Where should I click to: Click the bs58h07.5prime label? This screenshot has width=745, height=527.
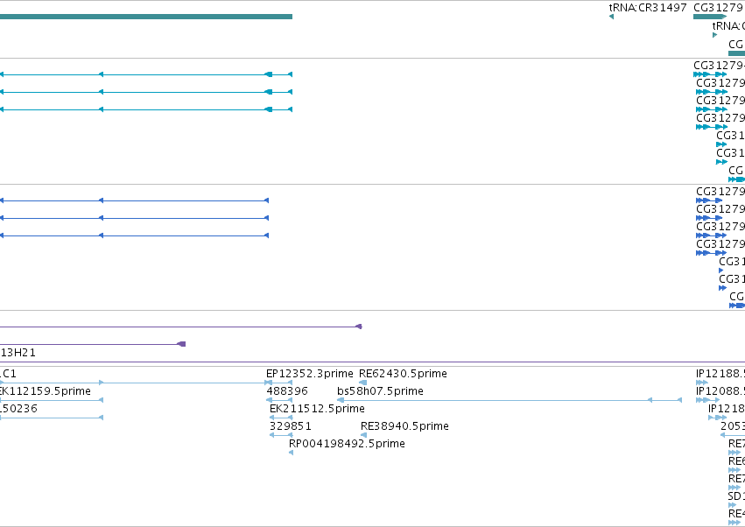coord(380,391)
